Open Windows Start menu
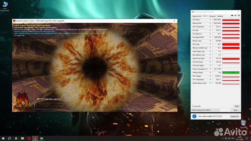This screenshot has height=141, width=251. [3, 138]
